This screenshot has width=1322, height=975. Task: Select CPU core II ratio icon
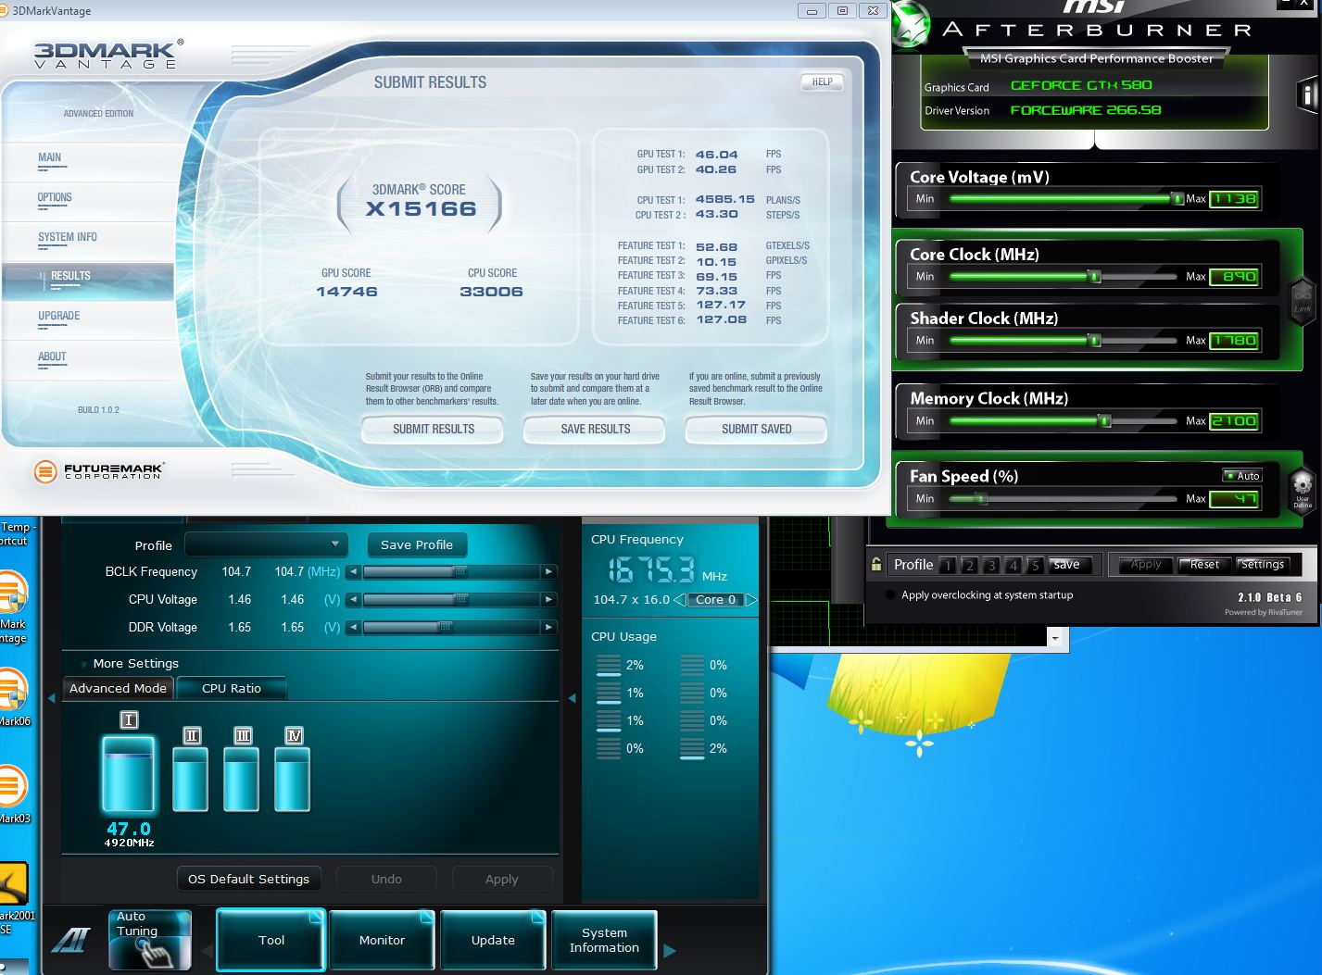(x=192, y=735)
